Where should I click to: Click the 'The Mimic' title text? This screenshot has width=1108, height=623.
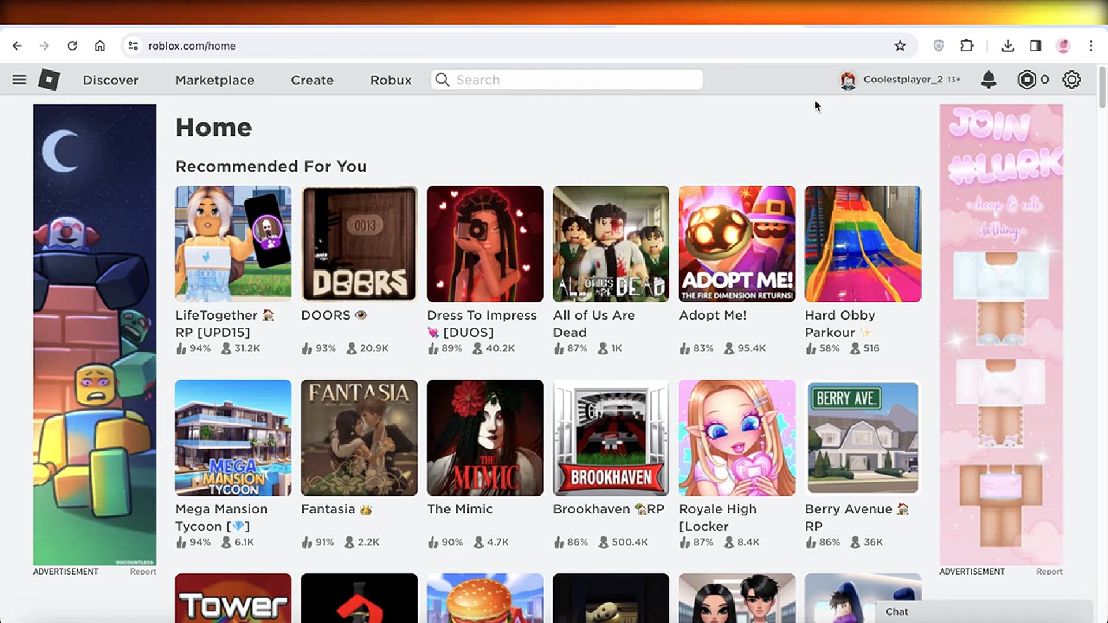click(x=460, y=509)
